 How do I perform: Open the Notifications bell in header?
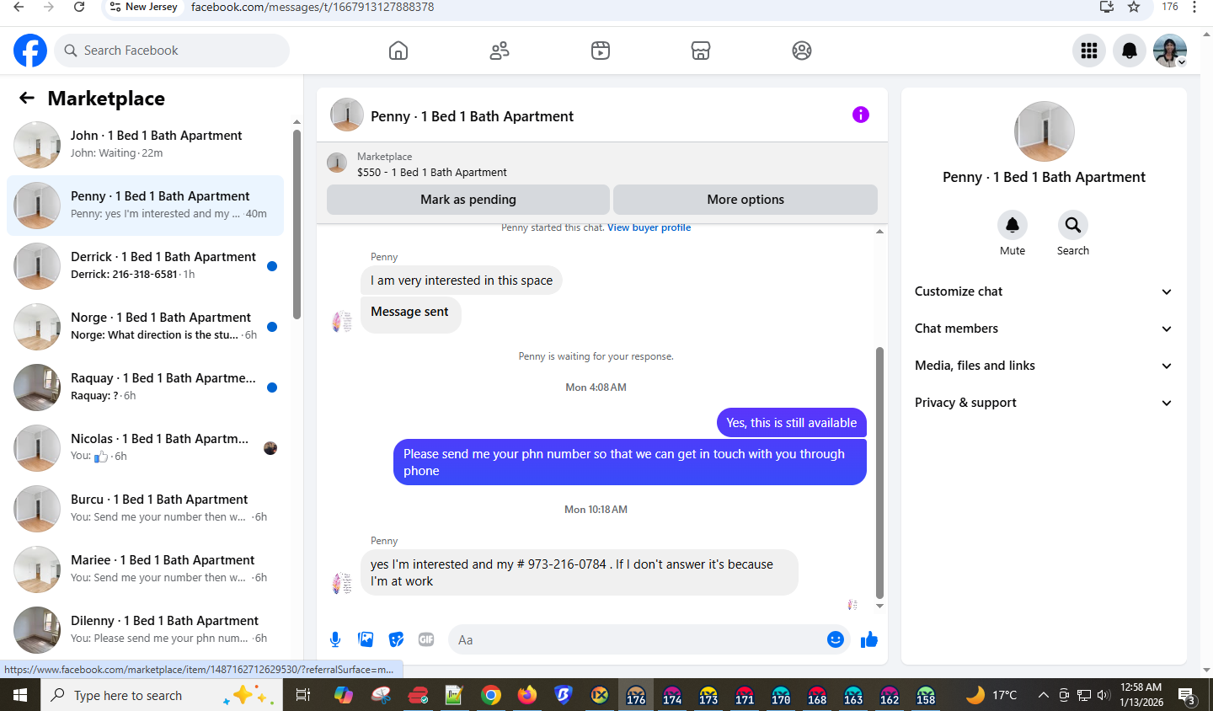[x=1130, y=51]
